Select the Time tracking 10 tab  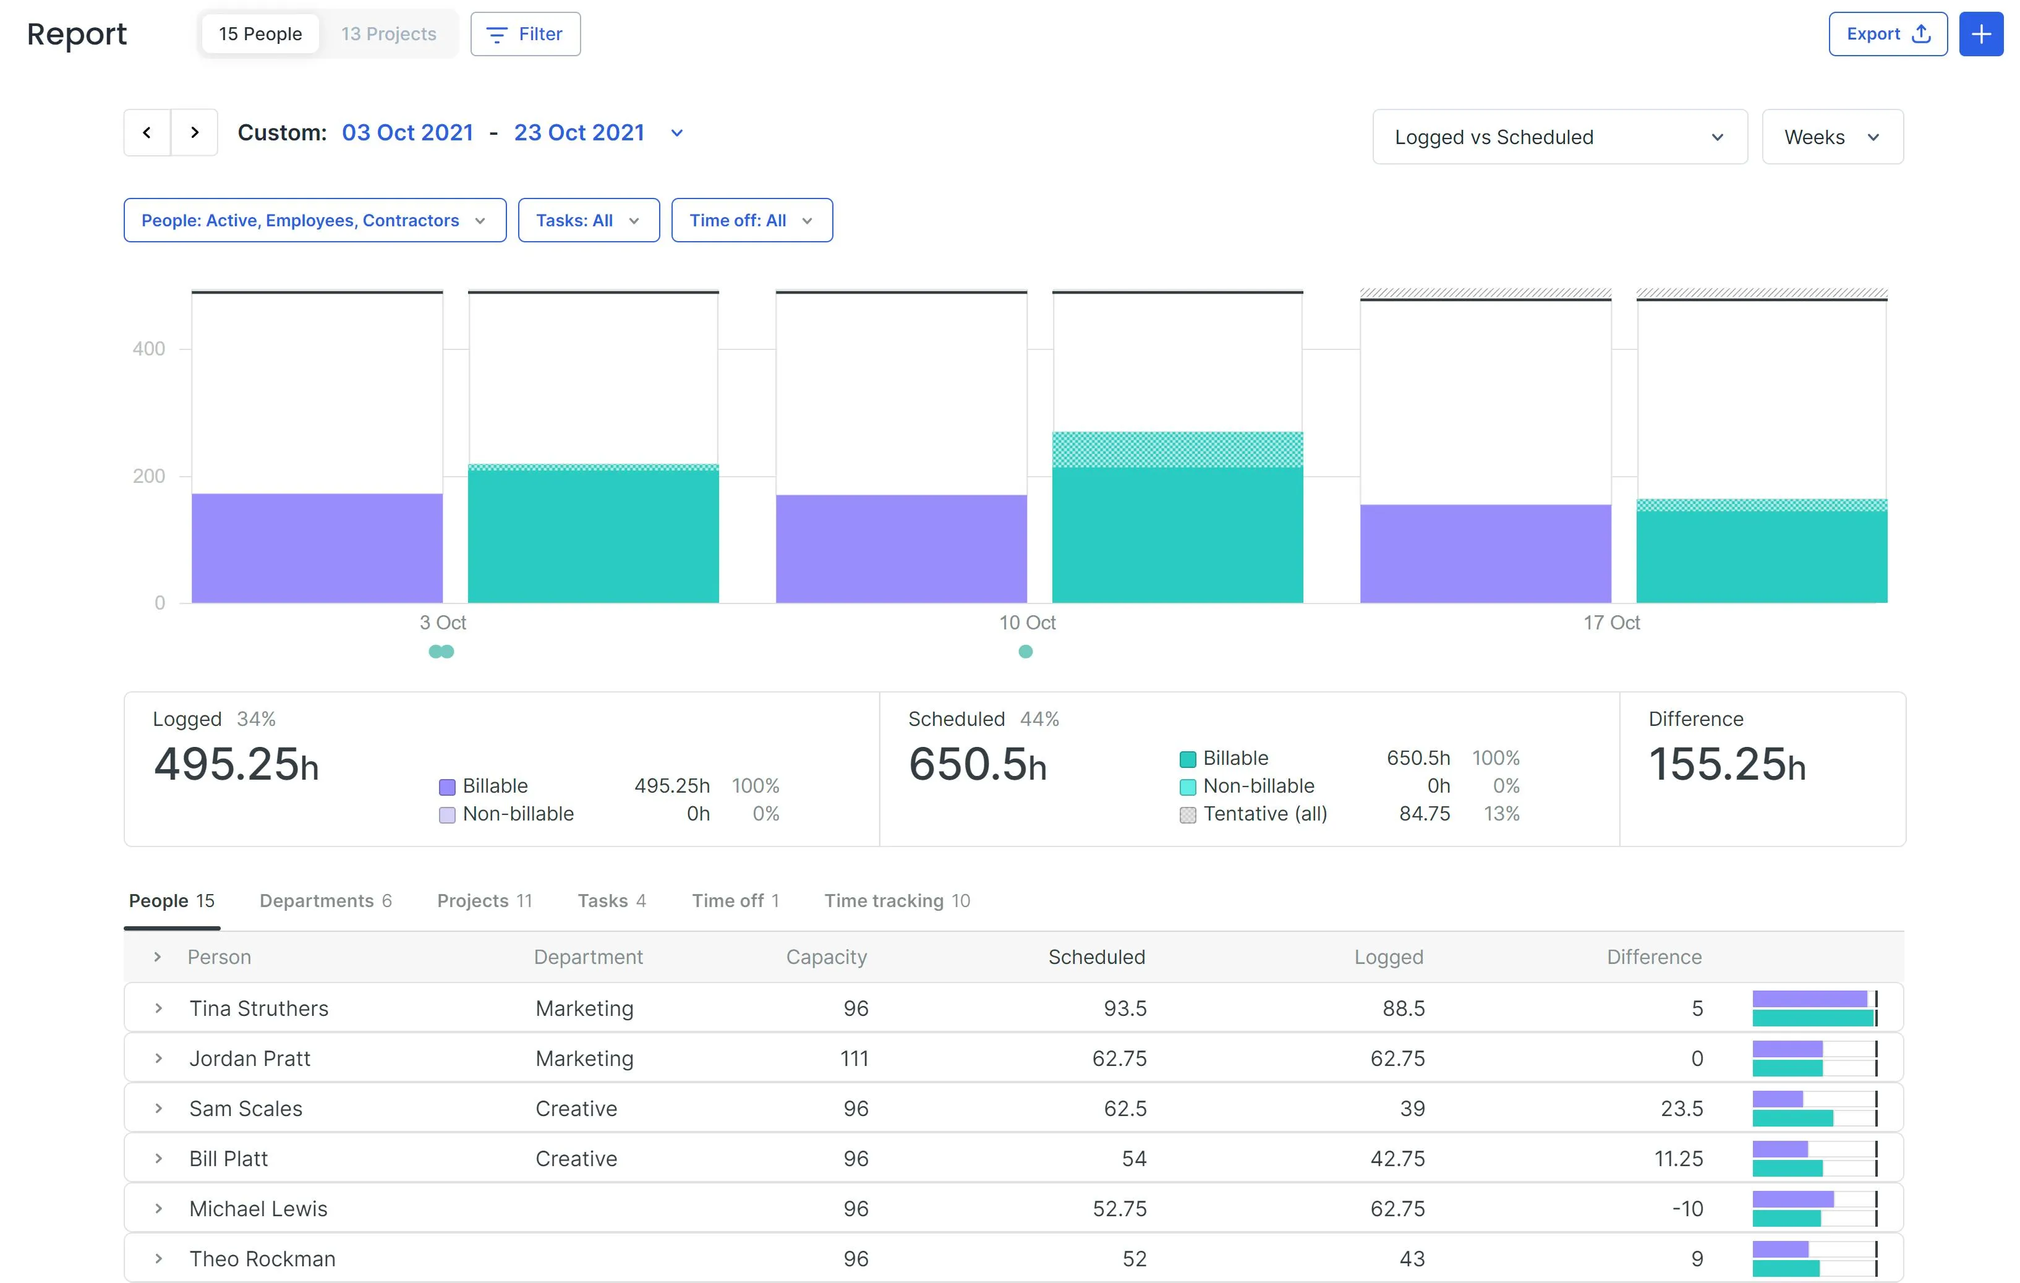pos(897,900)
